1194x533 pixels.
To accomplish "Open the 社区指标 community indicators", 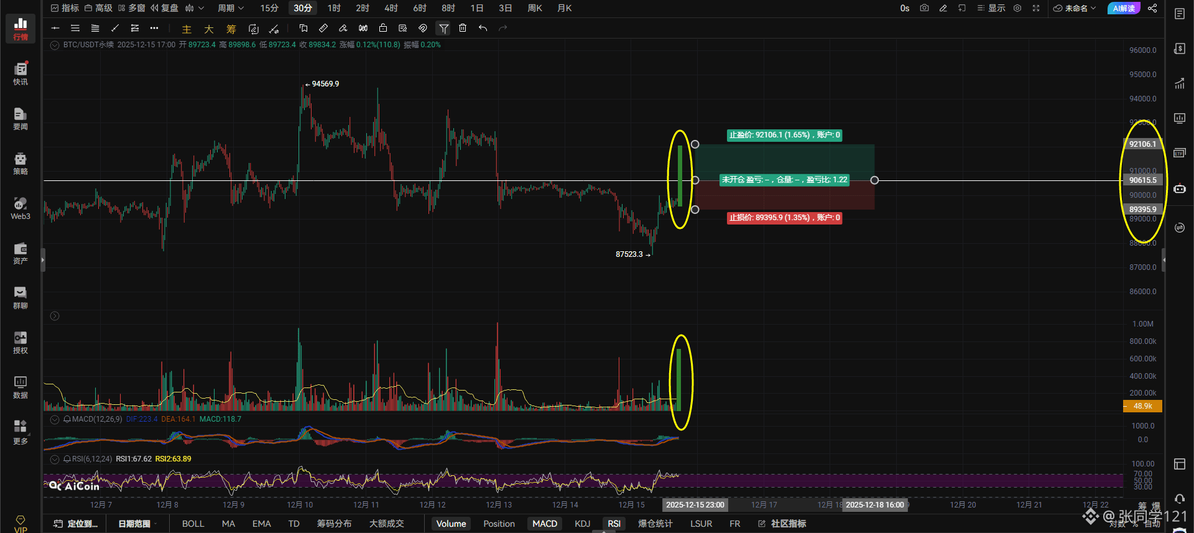I will (x=782, y=524).
